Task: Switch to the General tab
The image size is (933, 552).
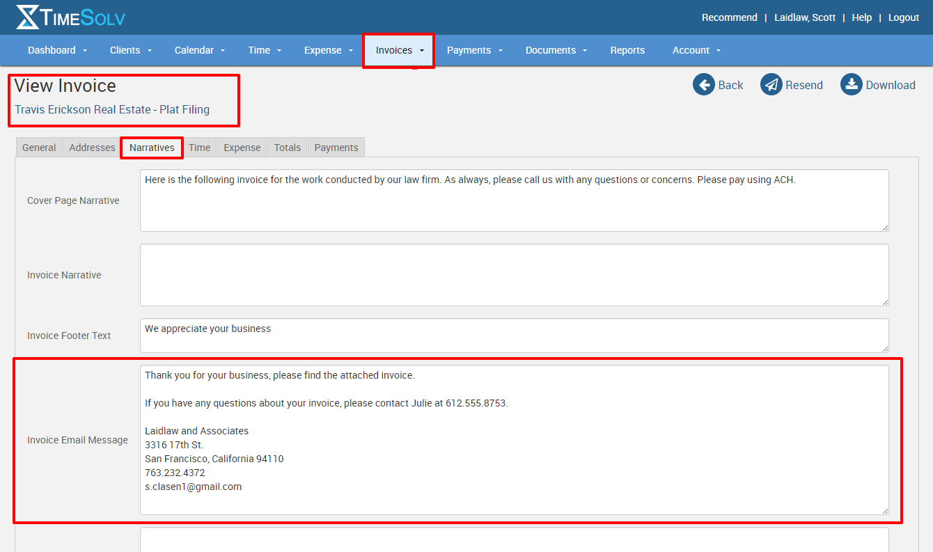Action: pyautogui.click(x=39, y=148)
